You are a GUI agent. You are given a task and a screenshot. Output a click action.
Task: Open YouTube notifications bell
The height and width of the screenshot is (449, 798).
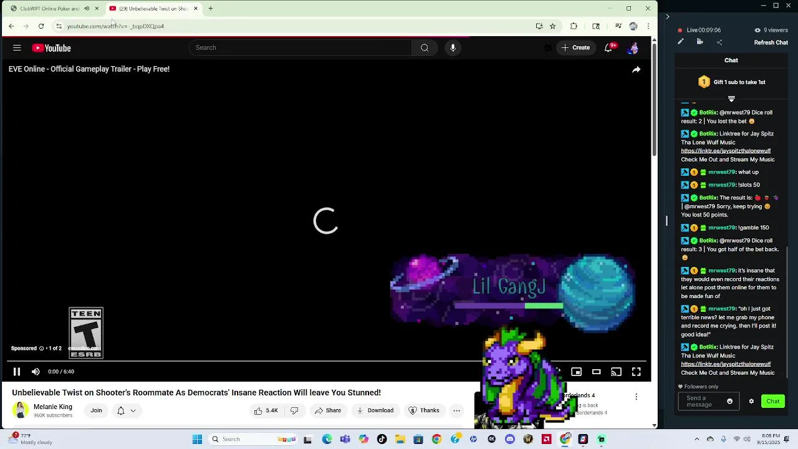pyautogui.click(x=608, y=48)
